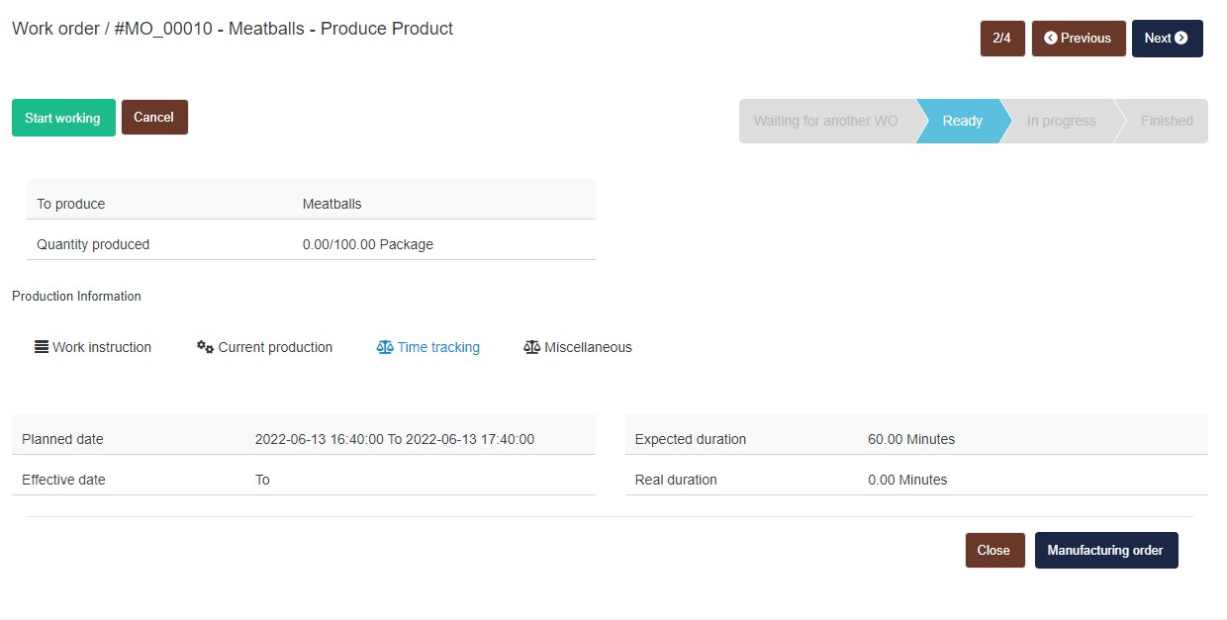Select the Time tracking tab
Screen dimensions: 1227x620
tap(438, 347)
